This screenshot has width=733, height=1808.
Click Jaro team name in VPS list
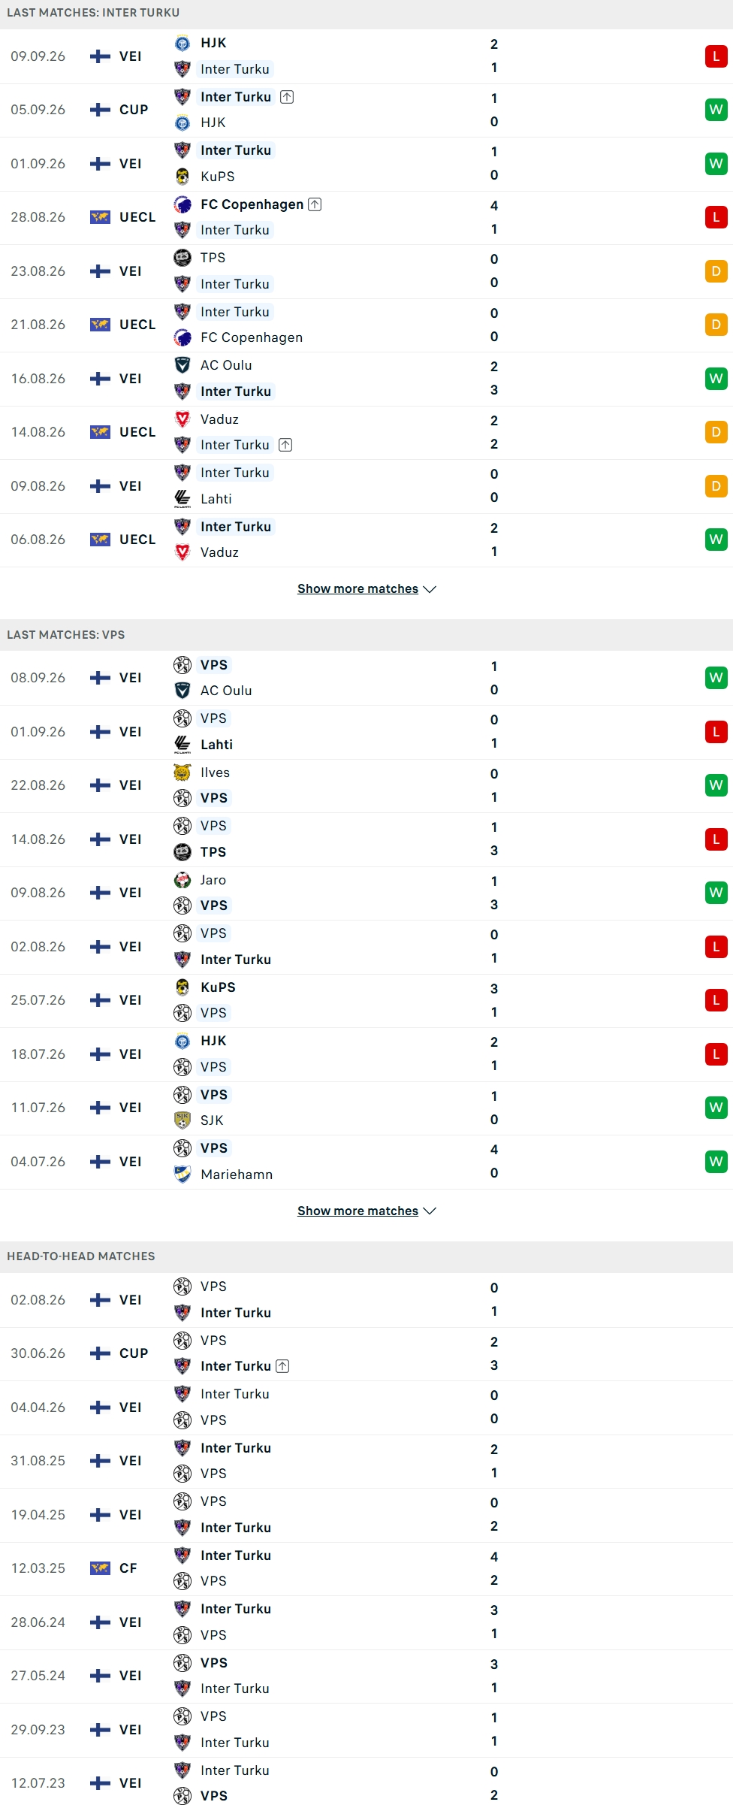click(x=213, y=880)
